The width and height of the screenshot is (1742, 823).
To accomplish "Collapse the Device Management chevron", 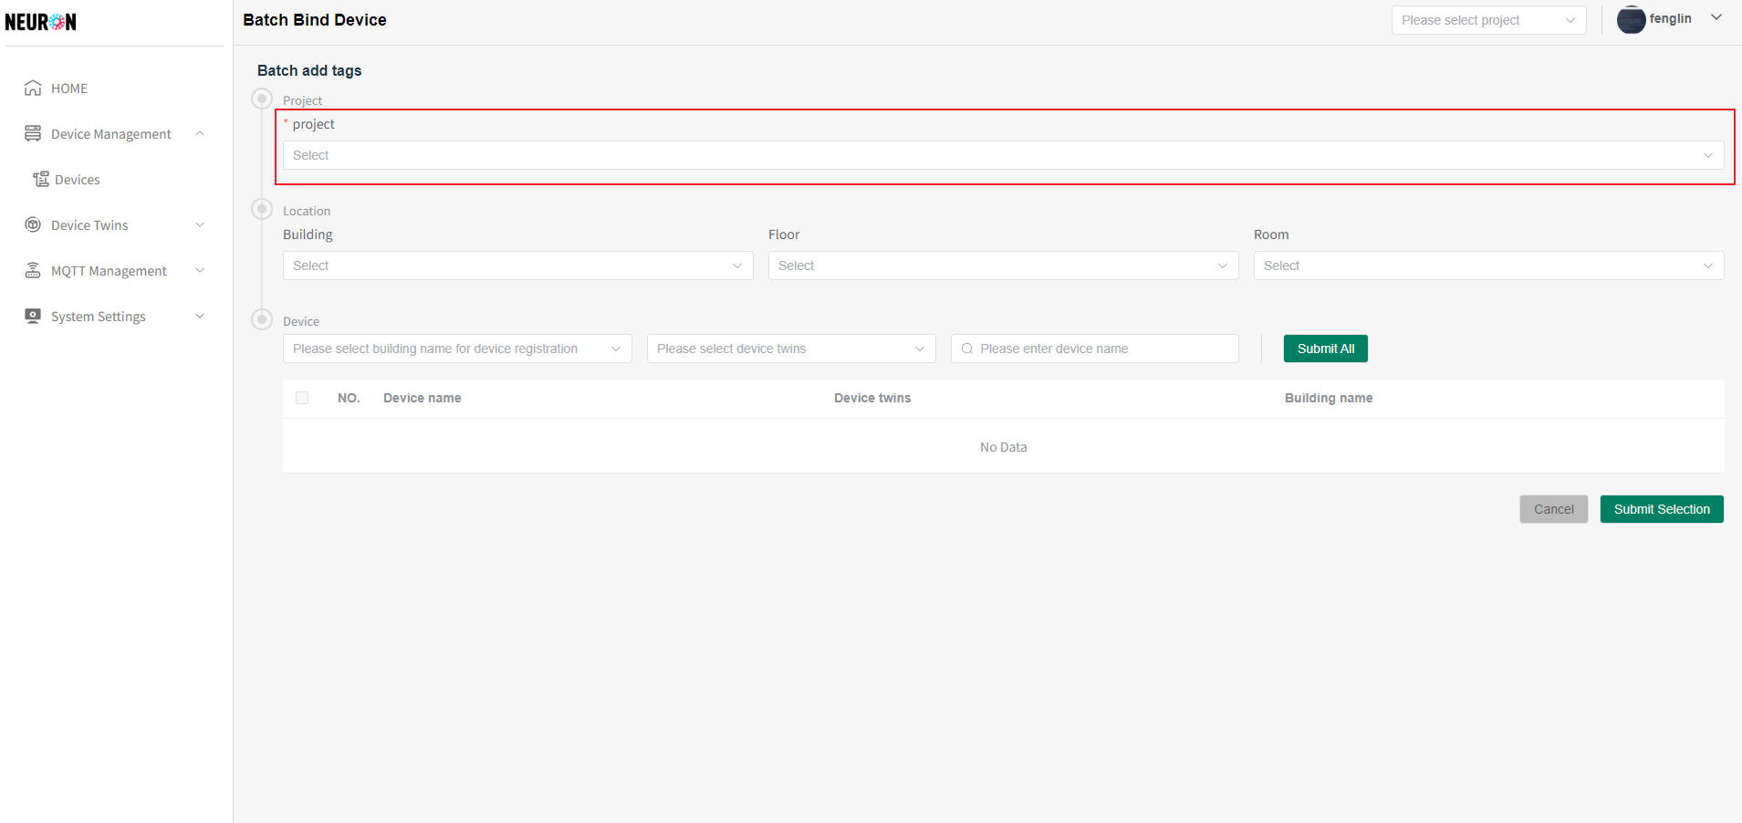I will pos(200,133).
